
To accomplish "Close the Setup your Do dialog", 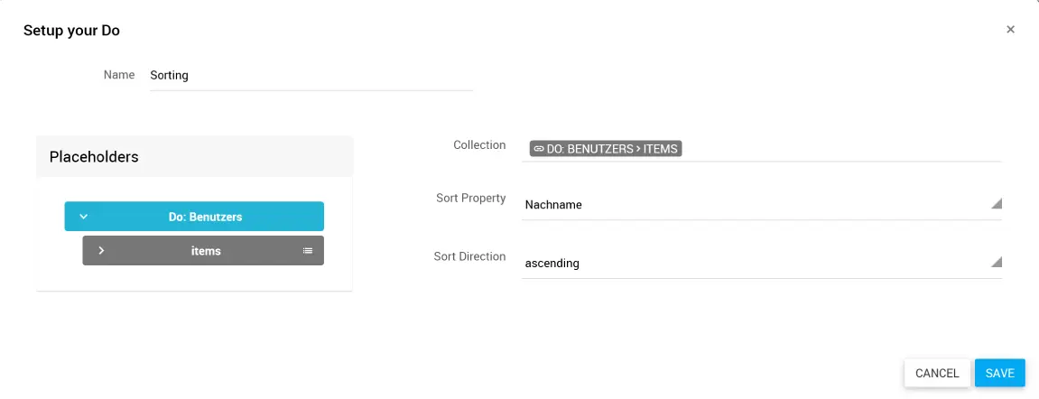I will (1010, 30).
